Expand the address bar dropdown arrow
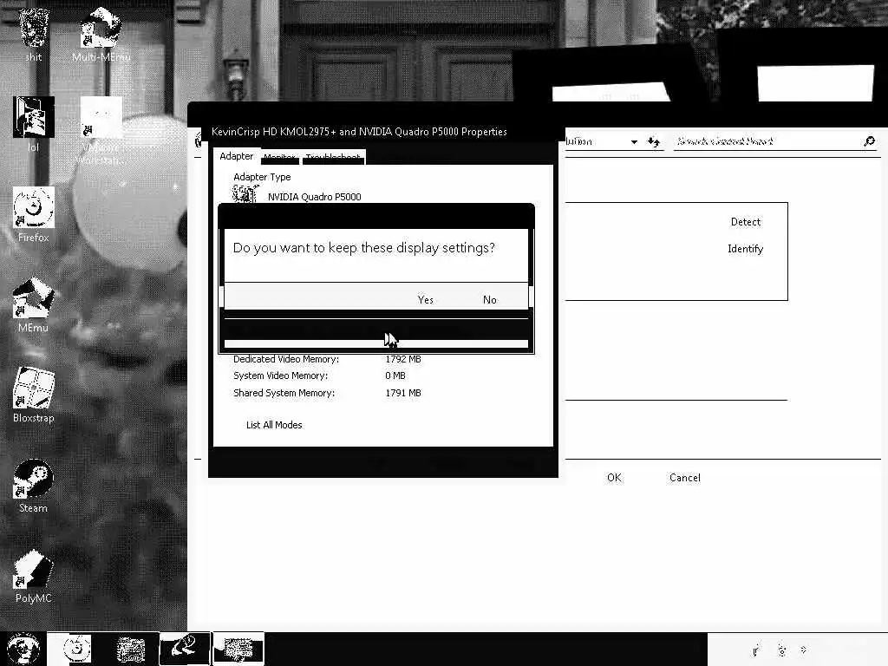Screen dimensions: 888x666 [634, 141]
